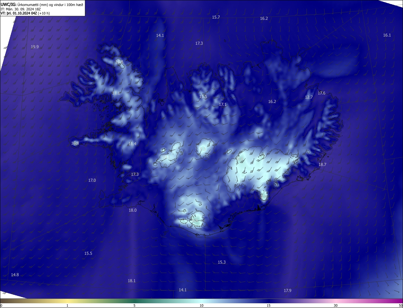
Task: Click the '50' tick on the color scale
Action: 400,306
